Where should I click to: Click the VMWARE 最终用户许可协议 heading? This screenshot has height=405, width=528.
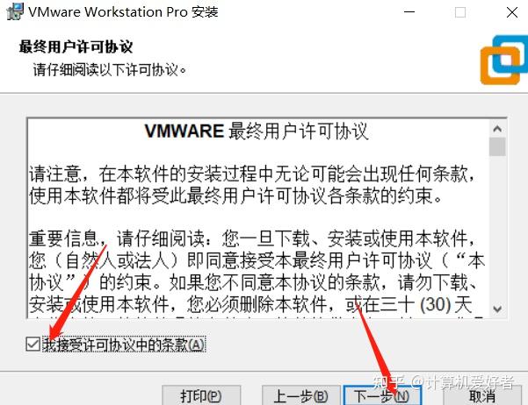[x=257, y=131]
